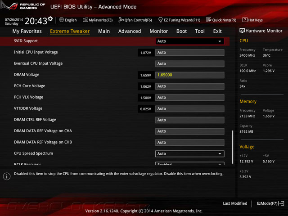288x216 pixels.
Task: Click the DRAM Voltage label
Action: click(x=27, y=75)
